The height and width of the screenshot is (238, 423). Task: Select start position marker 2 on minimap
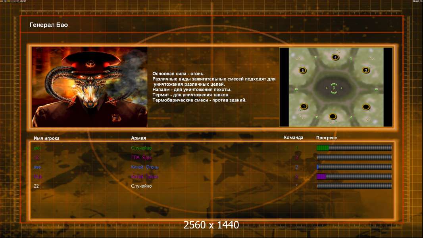[x=366, y=70]
